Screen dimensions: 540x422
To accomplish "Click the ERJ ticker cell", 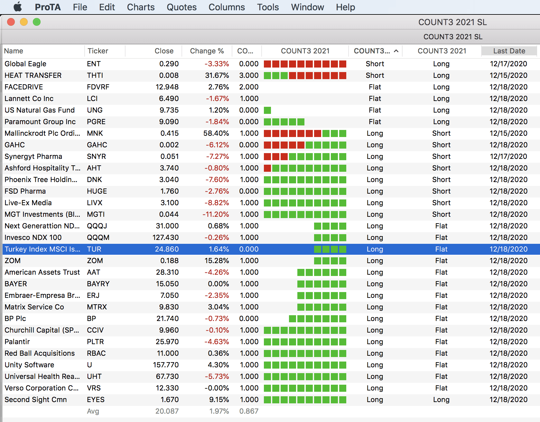I will (93, 295).
